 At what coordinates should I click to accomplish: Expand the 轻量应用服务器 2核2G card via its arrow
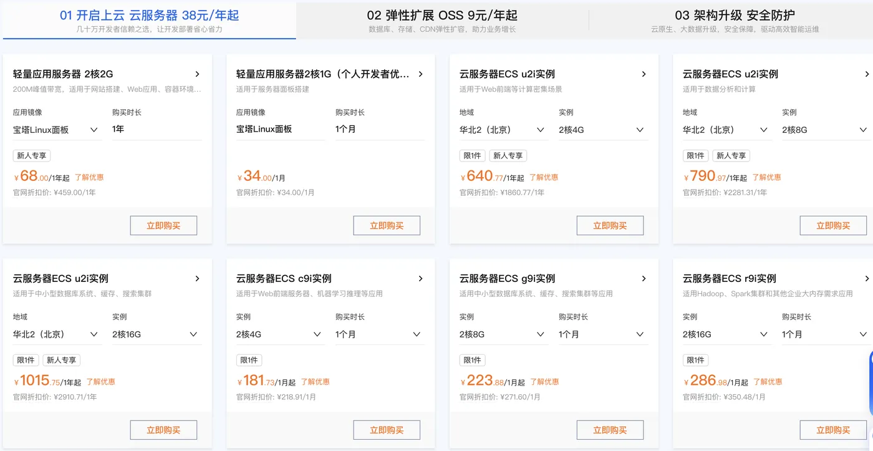pyautogui.click(x=197, y=74)
